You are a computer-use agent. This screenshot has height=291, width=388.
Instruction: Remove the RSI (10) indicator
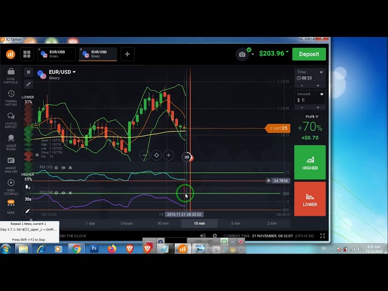point(70,168)
